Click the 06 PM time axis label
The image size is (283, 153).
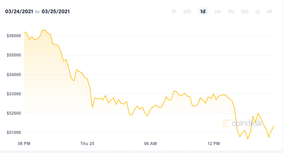pyautogui.click(x=24, y=144)
